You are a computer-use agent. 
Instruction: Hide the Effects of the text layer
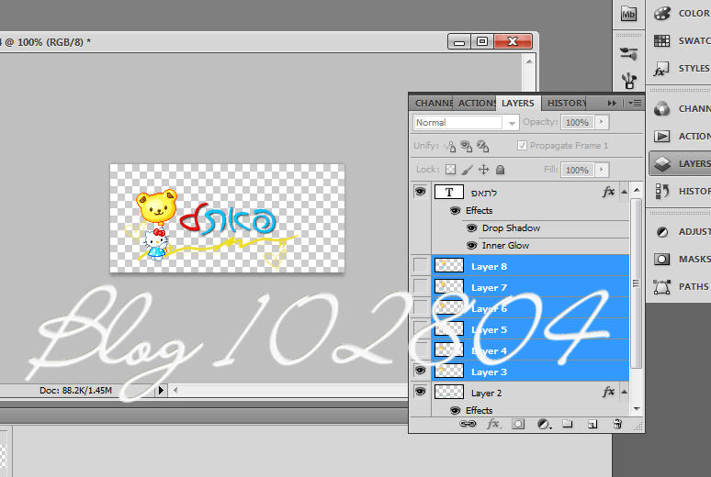point(455,211)
